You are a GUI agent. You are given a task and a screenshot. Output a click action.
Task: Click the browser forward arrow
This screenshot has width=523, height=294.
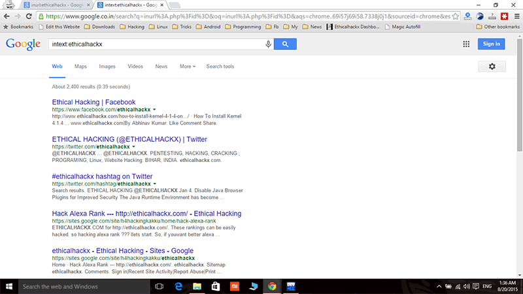point(18,16)
